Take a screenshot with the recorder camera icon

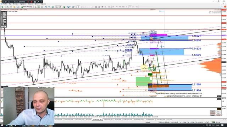click(x=35, y=2)
